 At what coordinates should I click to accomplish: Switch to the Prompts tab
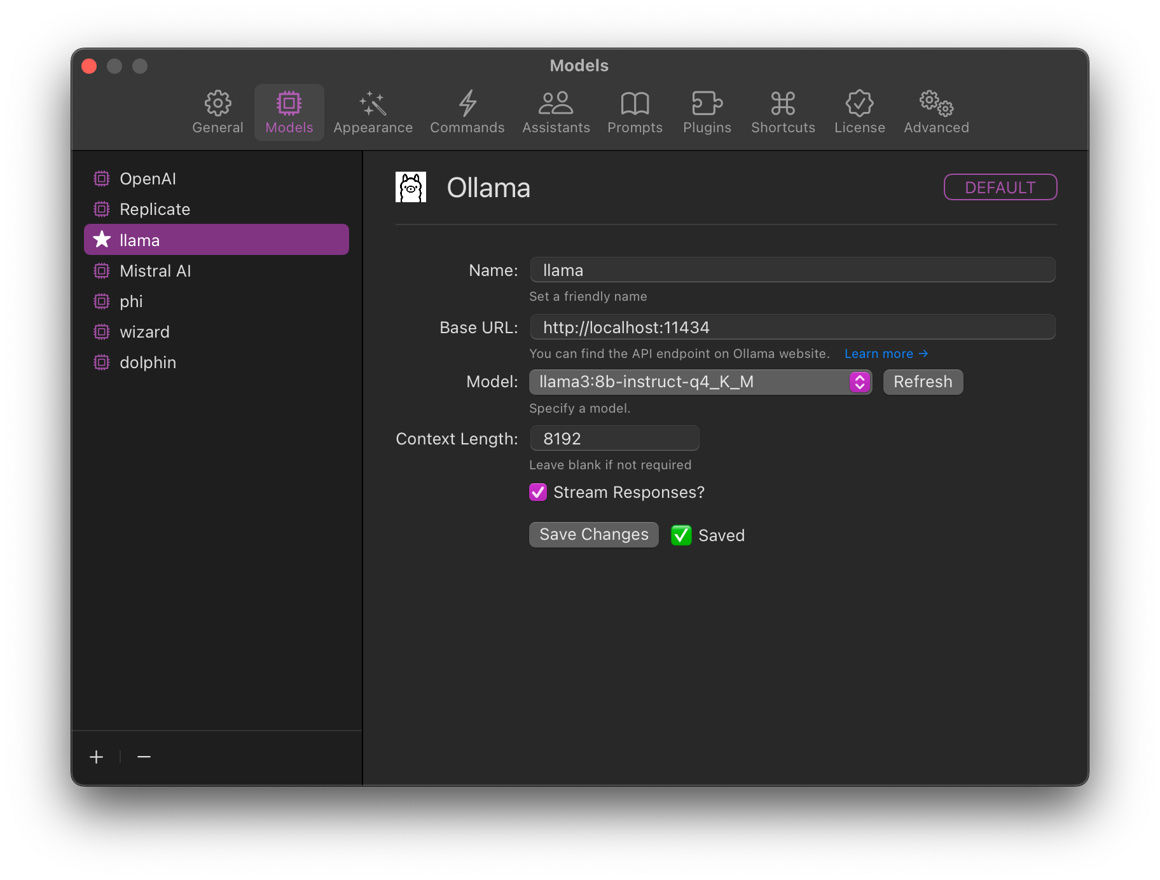pyautogui.click(x=635, y=113)
